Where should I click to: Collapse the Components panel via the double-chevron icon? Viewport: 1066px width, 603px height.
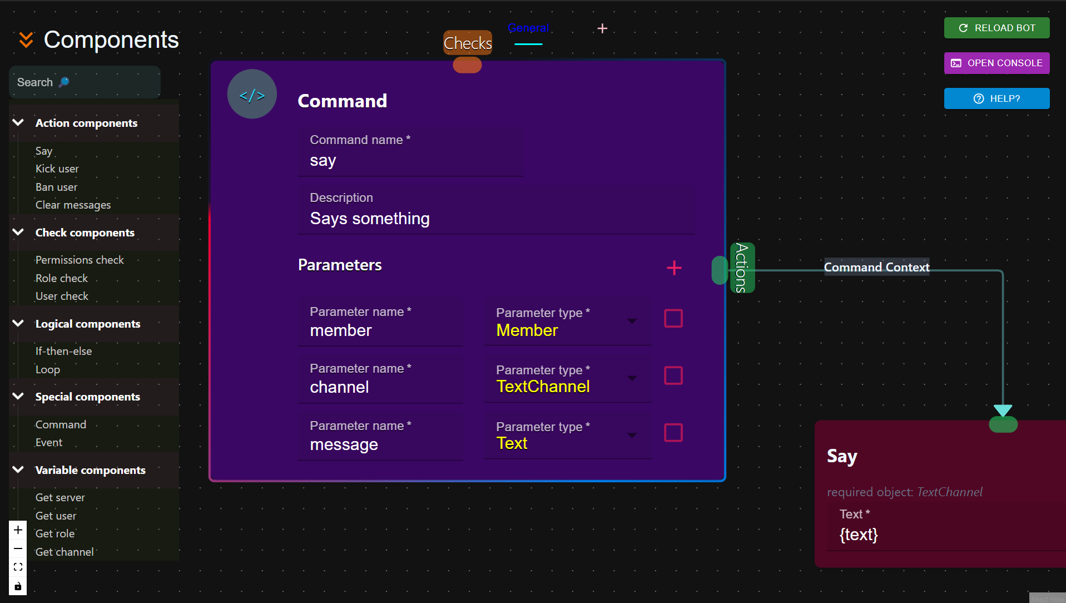pos(25,39)
